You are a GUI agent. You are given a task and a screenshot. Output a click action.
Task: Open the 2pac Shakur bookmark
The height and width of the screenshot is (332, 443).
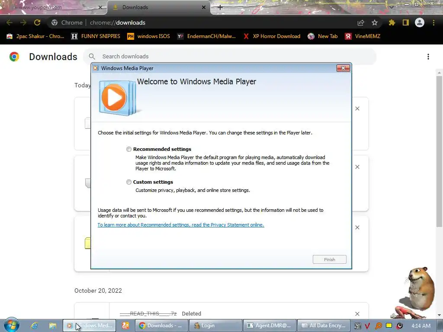pyautogui.click(x=35, y=36)
